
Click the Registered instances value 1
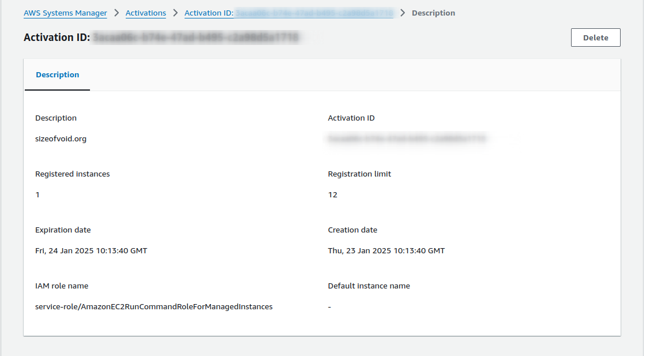tap(37, 194)
